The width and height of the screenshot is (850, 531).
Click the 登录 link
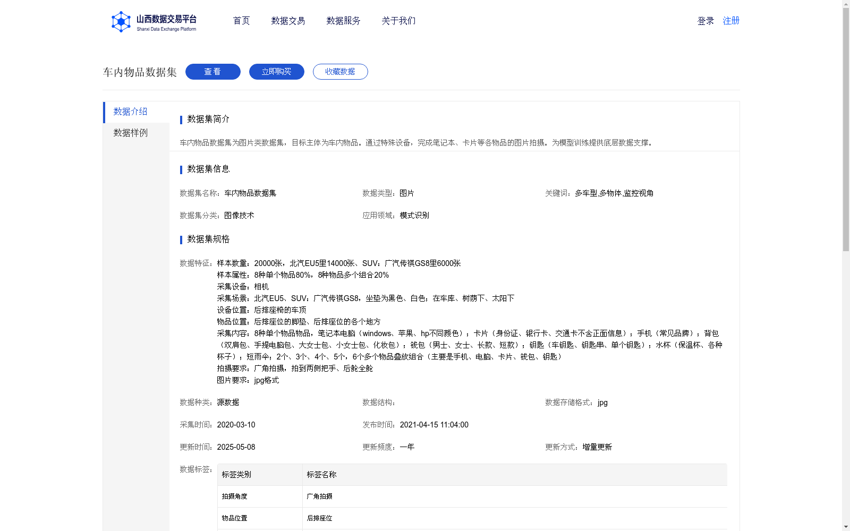[x=705, y=21]
